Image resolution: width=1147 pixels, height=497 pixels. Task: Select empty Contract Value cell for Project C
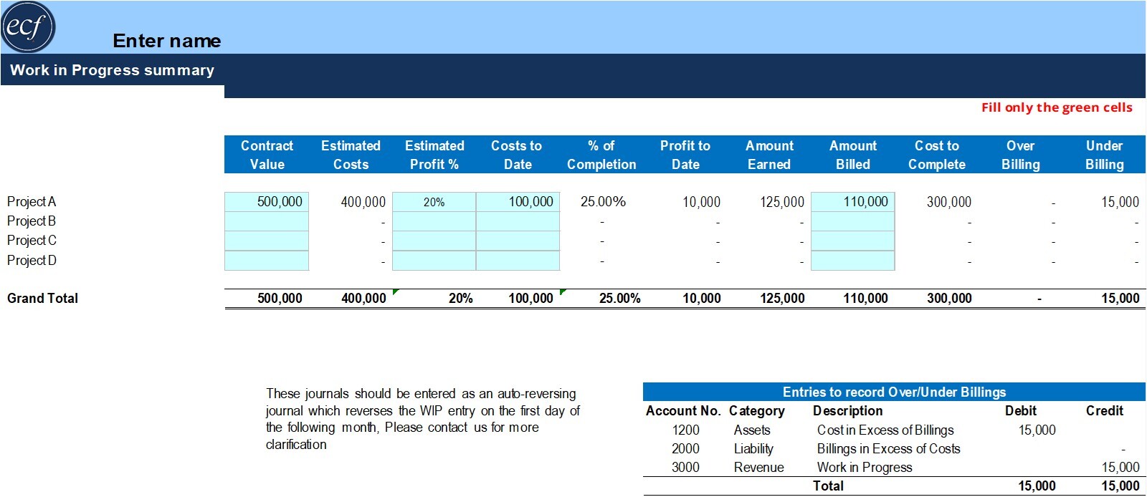click(267, 241)
